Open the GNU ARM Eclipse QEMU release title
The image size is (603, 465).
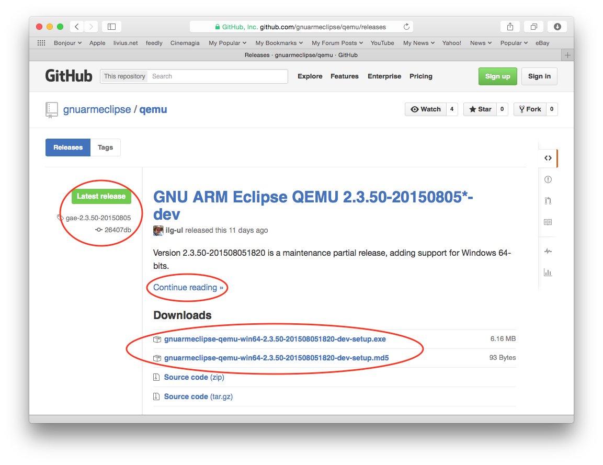pos(313,206)
